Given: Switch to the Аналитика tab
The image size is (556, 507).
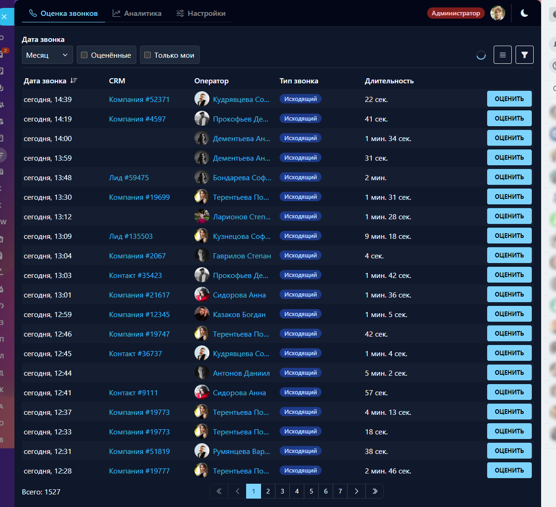Looking at the screenshot, I should (x=137, y=14).
